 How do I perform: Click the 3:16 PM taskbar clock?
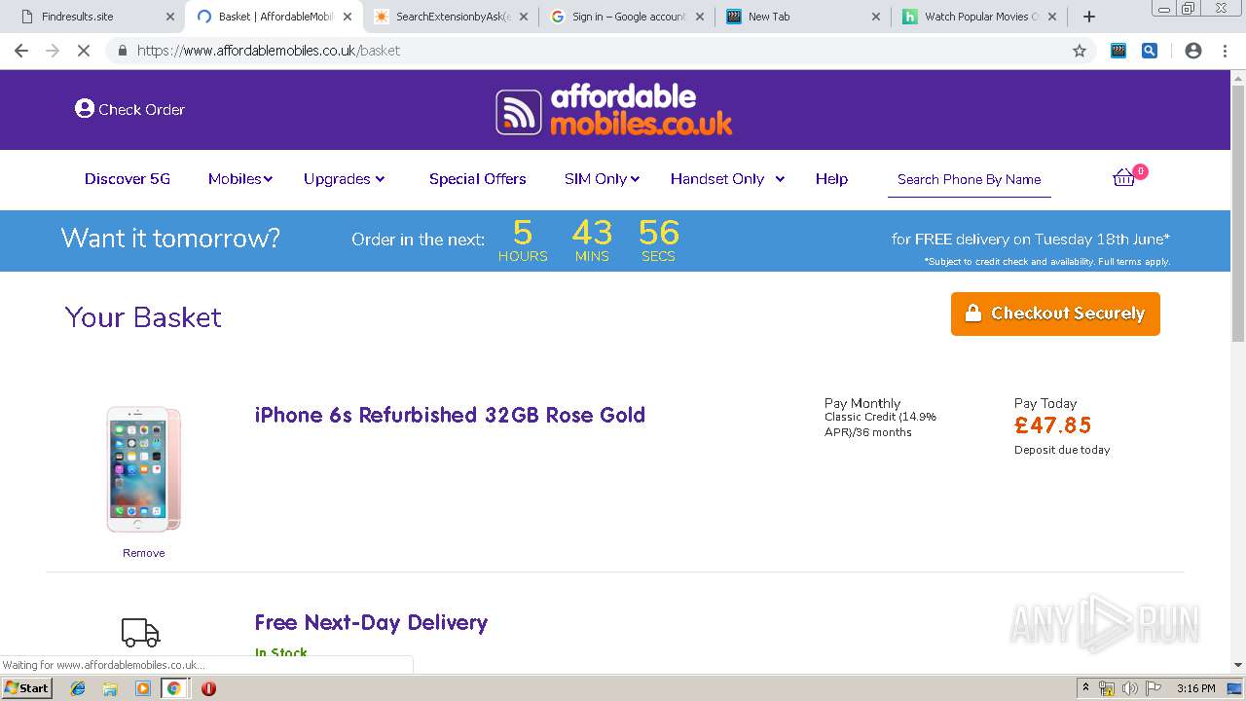pyautogui.click(x=1196, y=688)
